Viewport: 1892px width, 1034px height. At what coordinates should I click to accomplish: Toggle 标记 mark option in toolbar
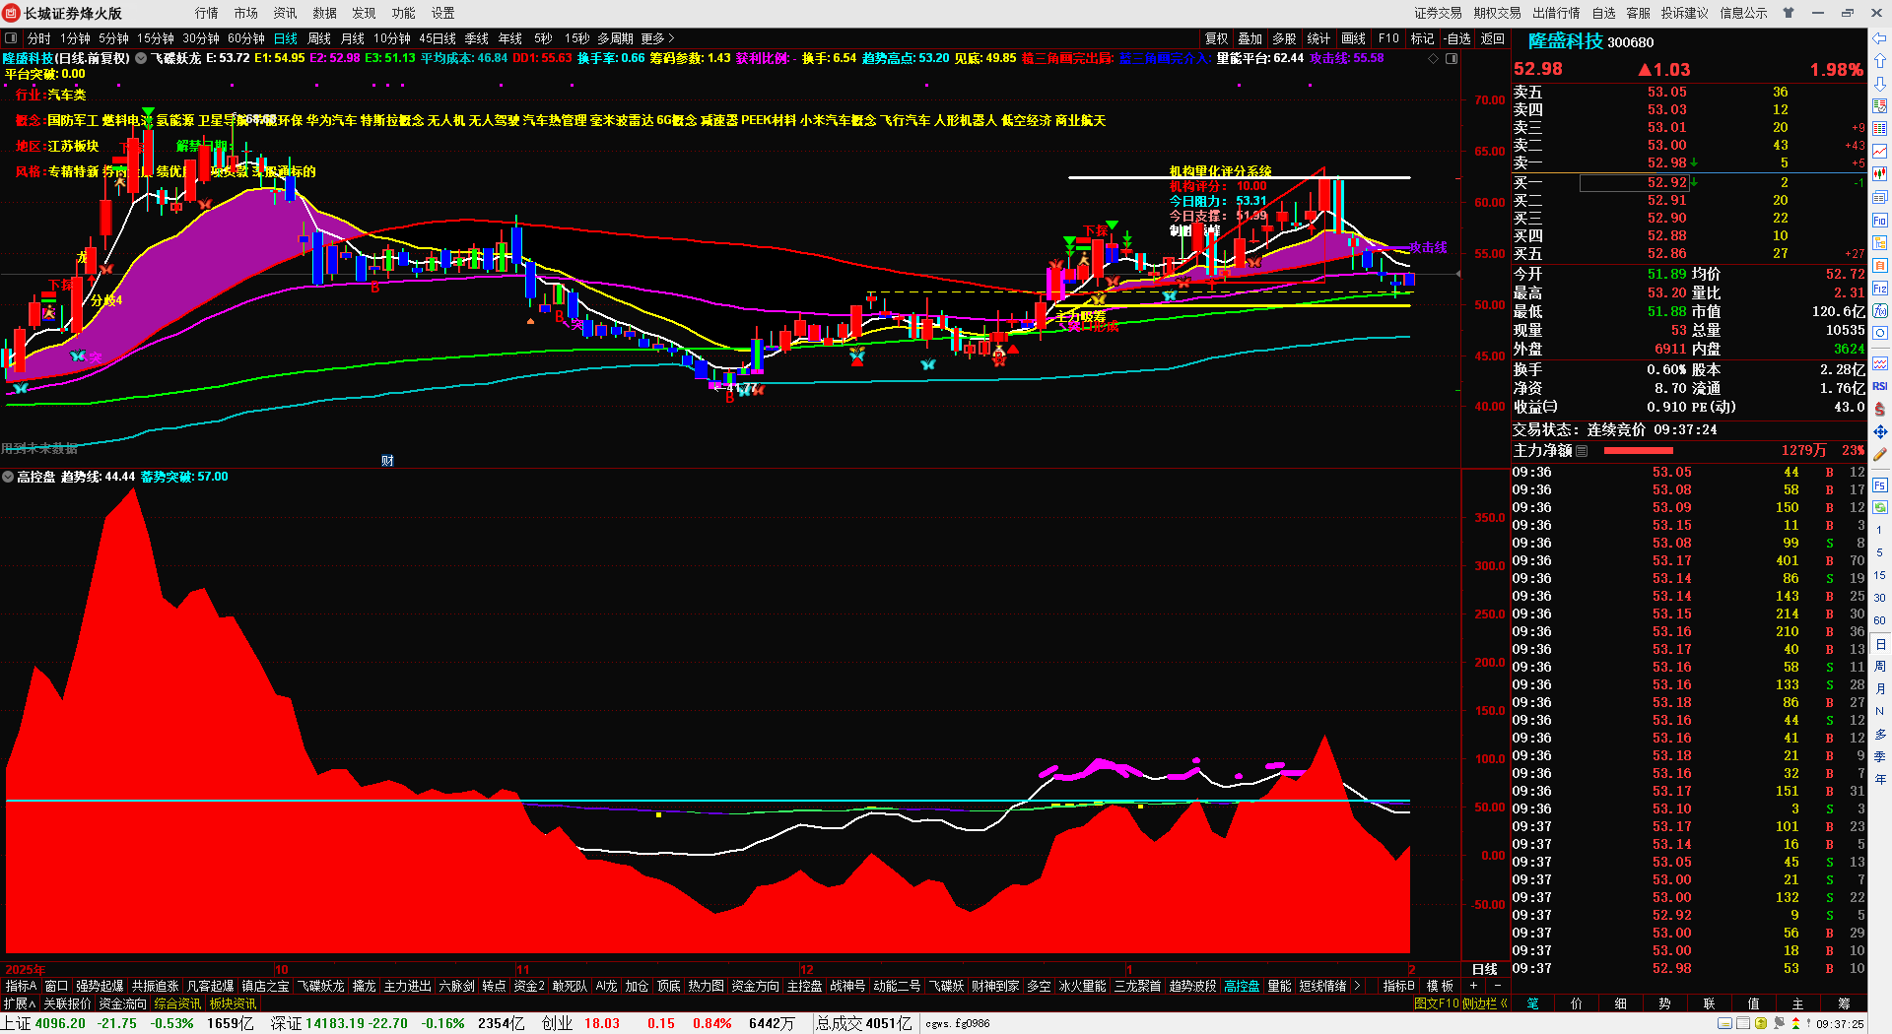(x=1423, y=38)
